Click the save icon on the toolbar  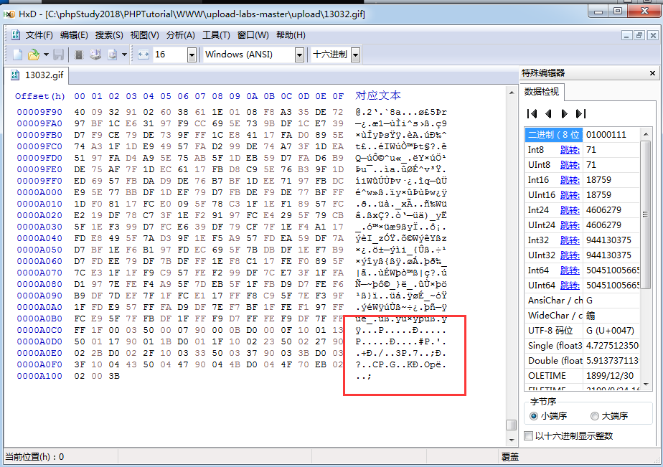coord(59,54)
